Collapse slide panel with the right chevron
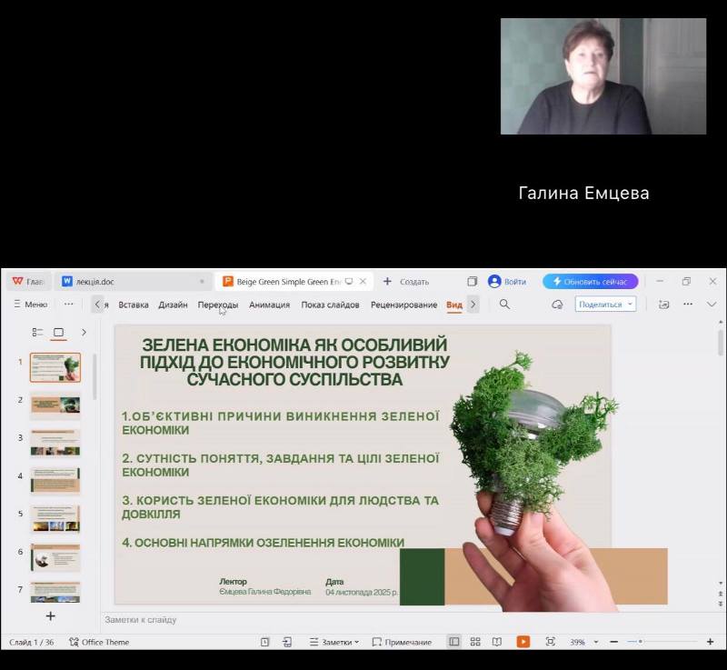The image size is (727, 670). (x=84, y=332)
